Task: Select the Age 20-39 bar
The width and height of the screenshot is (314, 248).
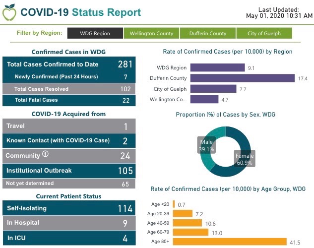Action: tap(183, 214)
